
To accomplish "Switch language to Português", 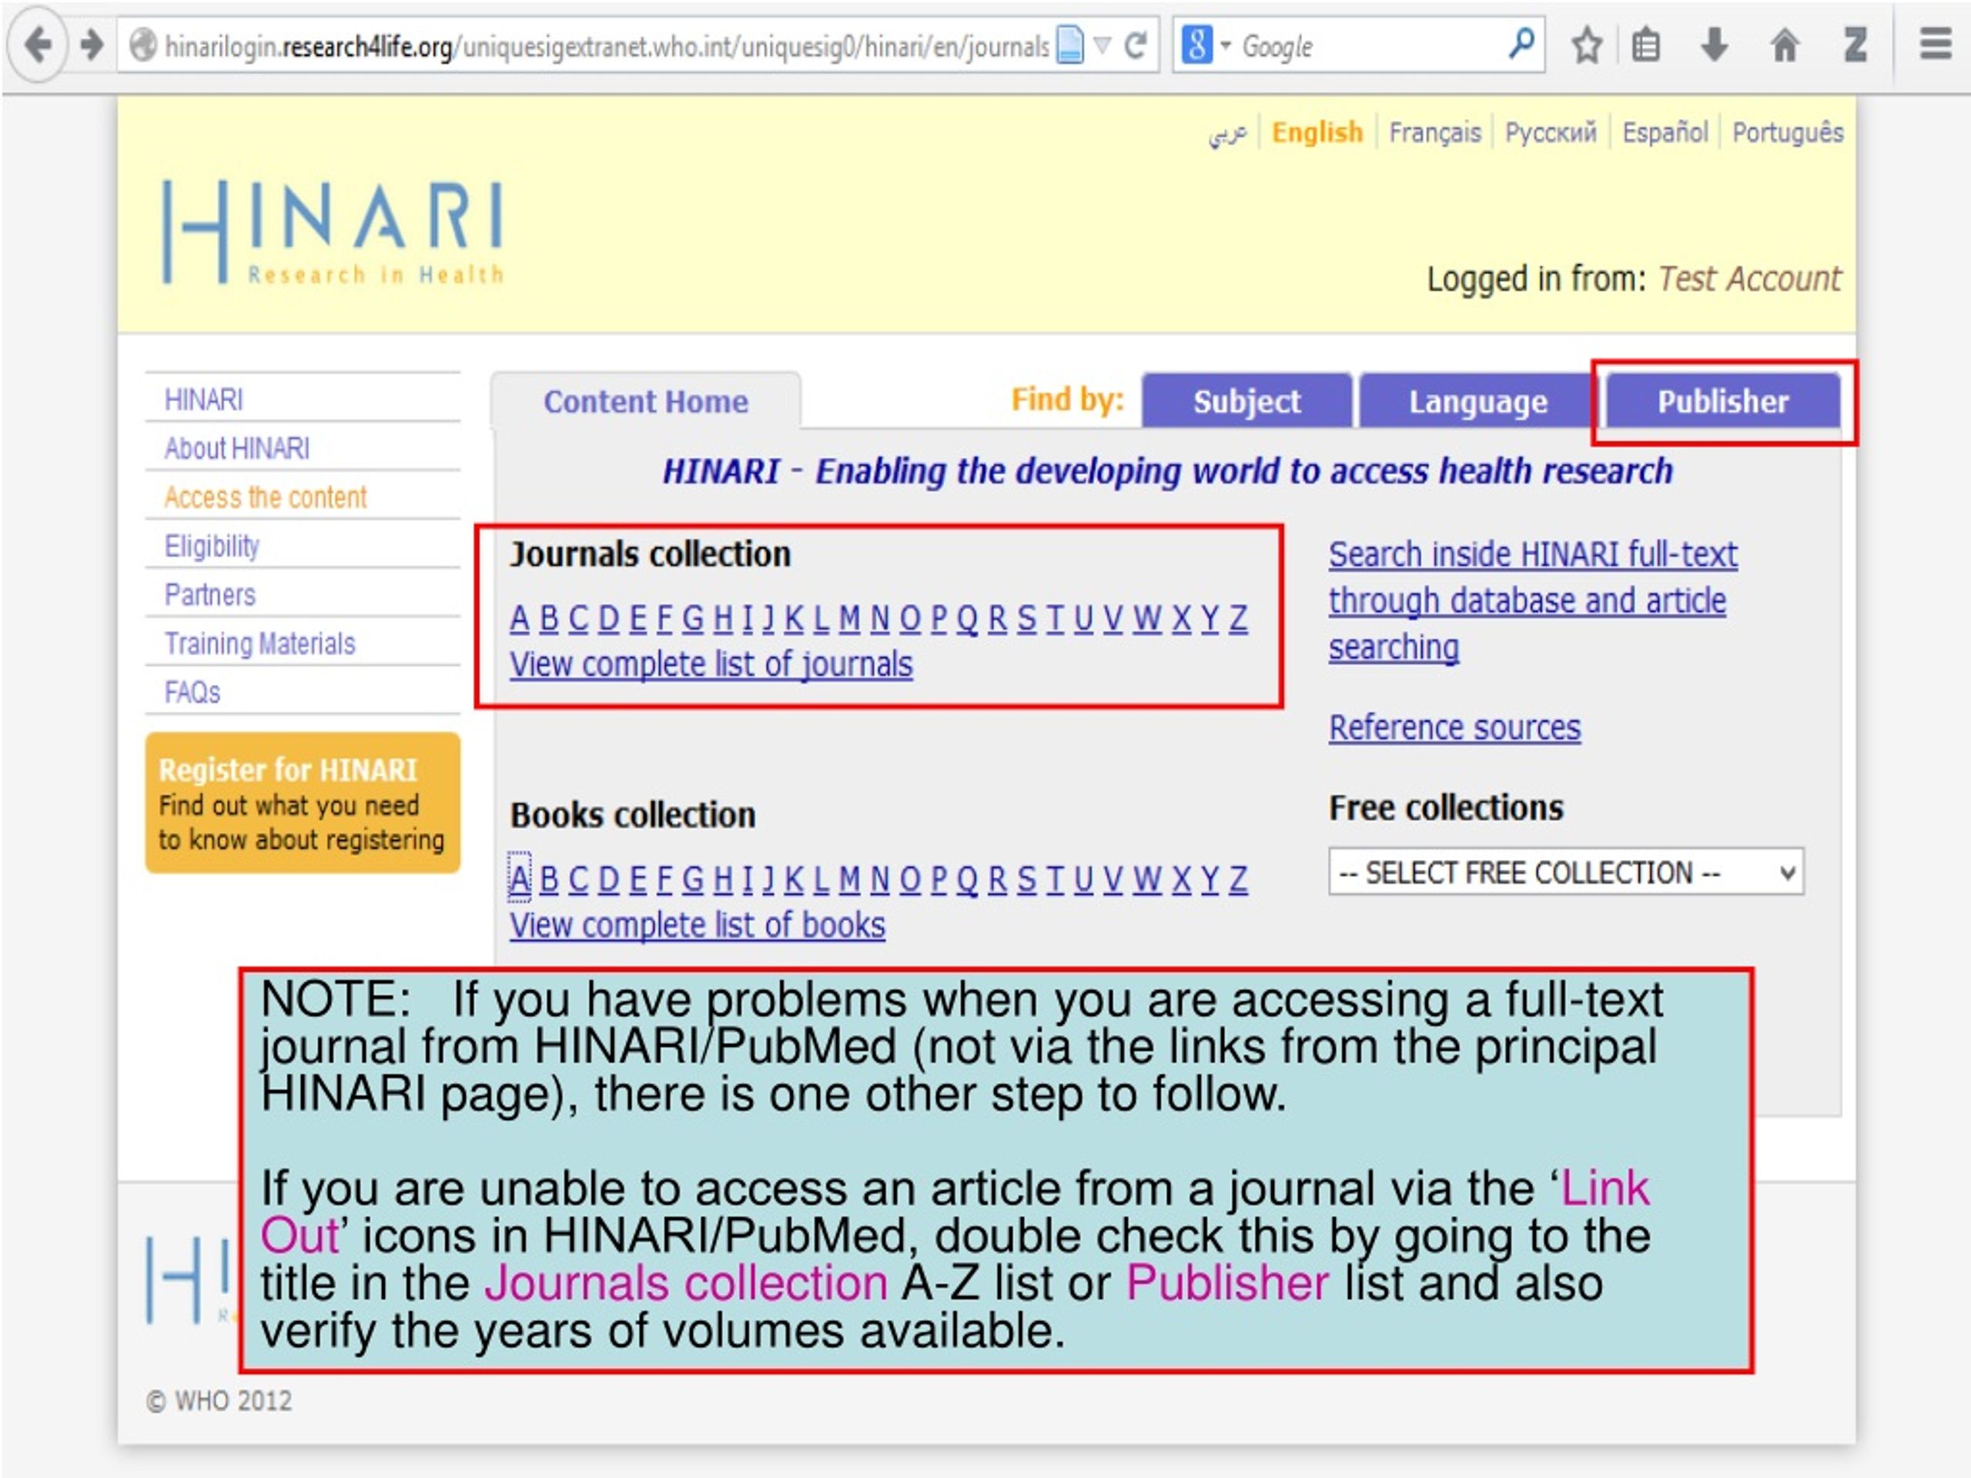I will tap(1788, 132).
